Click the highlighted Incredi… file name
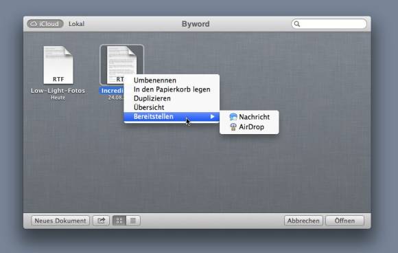This screenshot has height=253, width=398. 112,91
